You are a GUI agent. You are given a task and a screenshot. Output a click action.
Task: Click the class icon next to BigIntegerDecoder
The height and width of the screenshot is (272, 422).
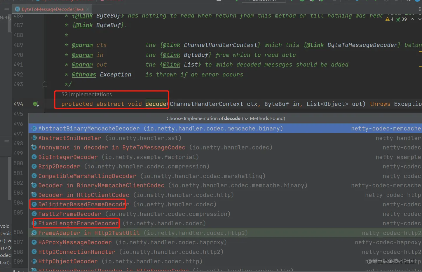click(34, 157)
